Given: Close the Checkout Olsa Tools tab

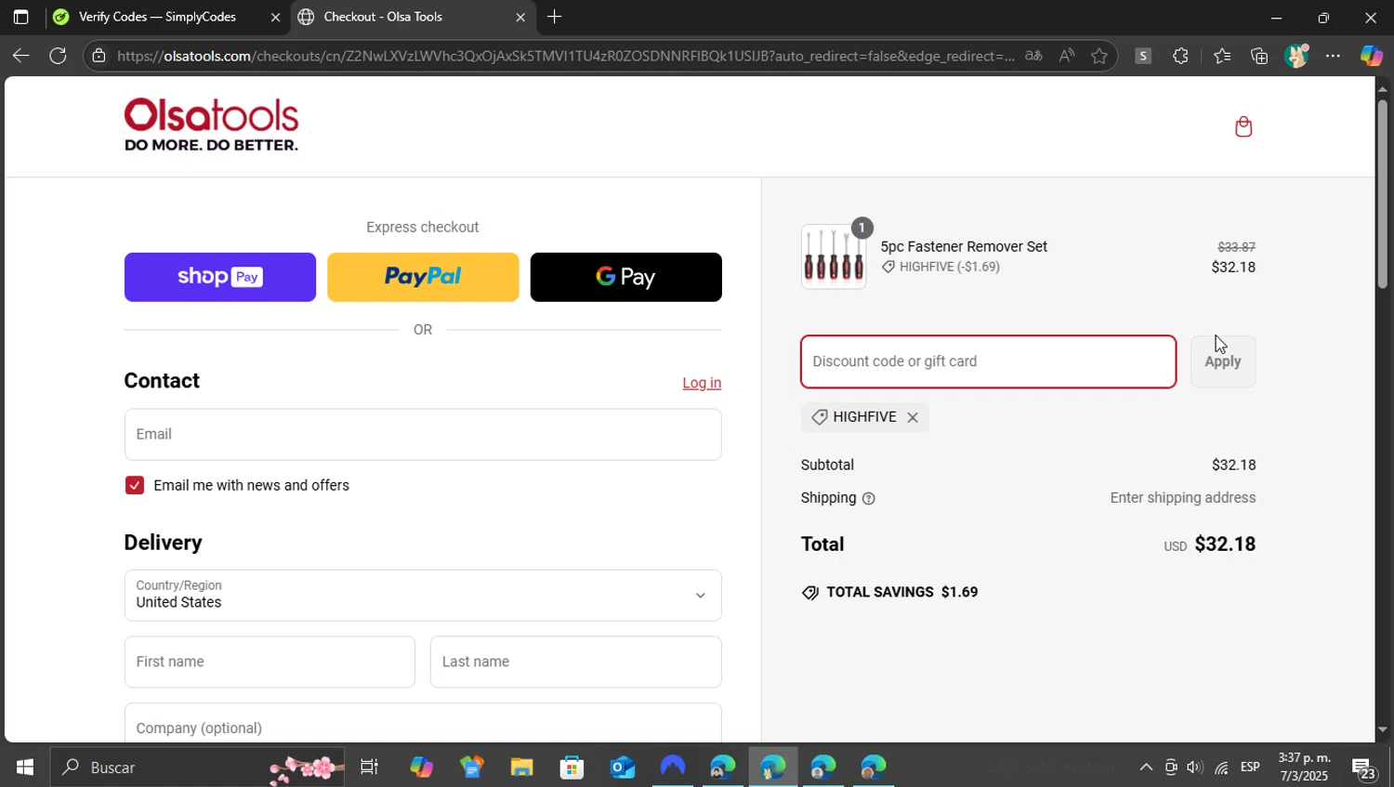Looking at the screenshot, I should coord(519,17).
